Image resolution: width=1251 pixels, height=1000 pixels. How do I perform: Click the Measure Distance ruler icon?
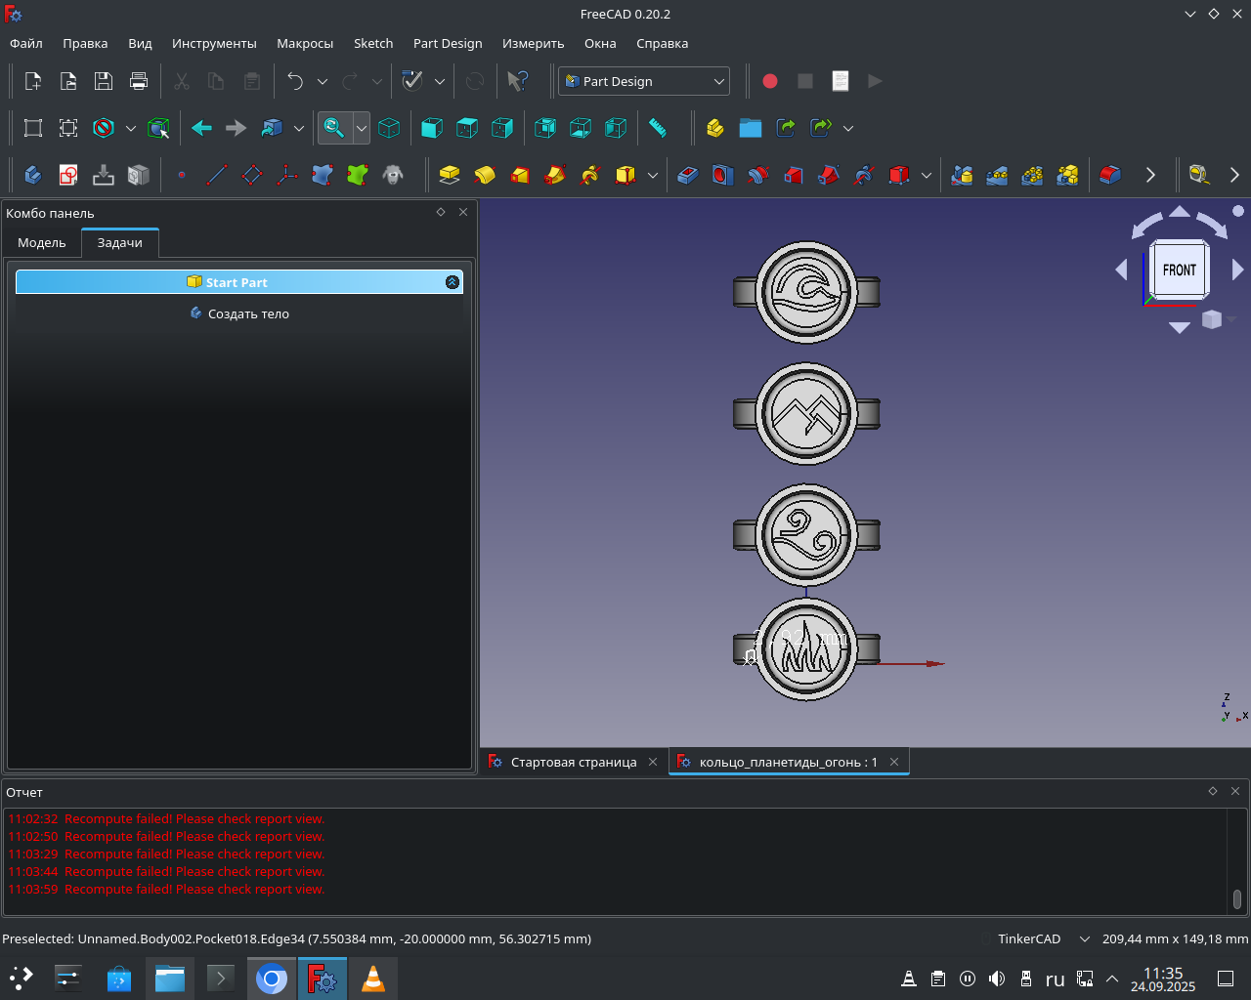click(659, 128)
